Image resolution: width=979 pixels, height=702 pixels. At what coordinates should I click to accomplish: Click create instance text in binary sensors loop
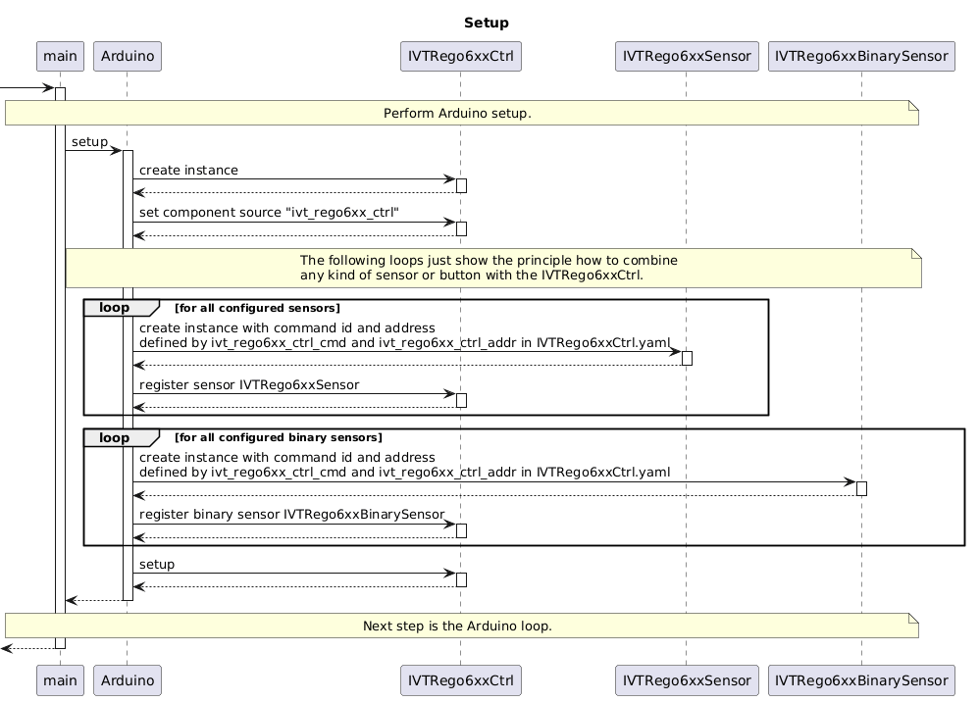coord(404,465)
